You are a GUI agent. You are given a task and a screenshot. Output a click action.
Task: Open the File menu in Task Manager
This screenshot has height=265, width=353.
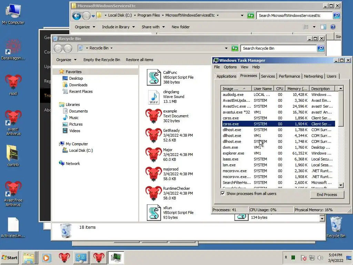click(x=217, y=67)
